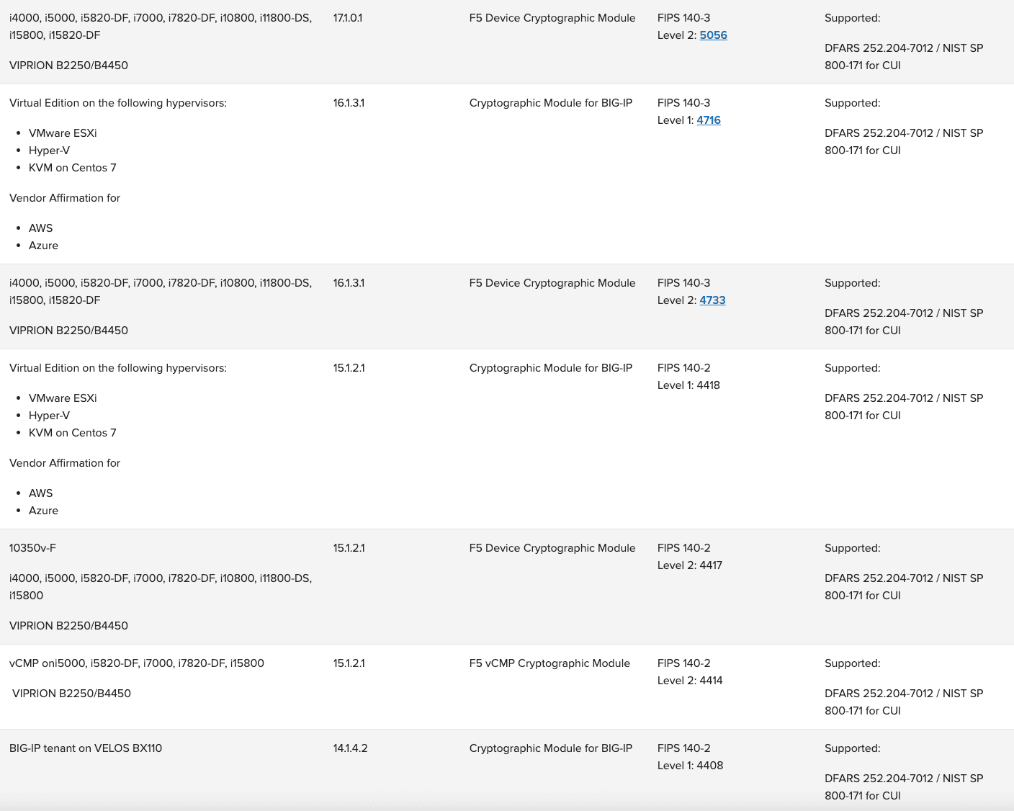
Task: Click KVM on Centos 7 in the 16.1.3.1 row
Action: (x=72, y=168)
